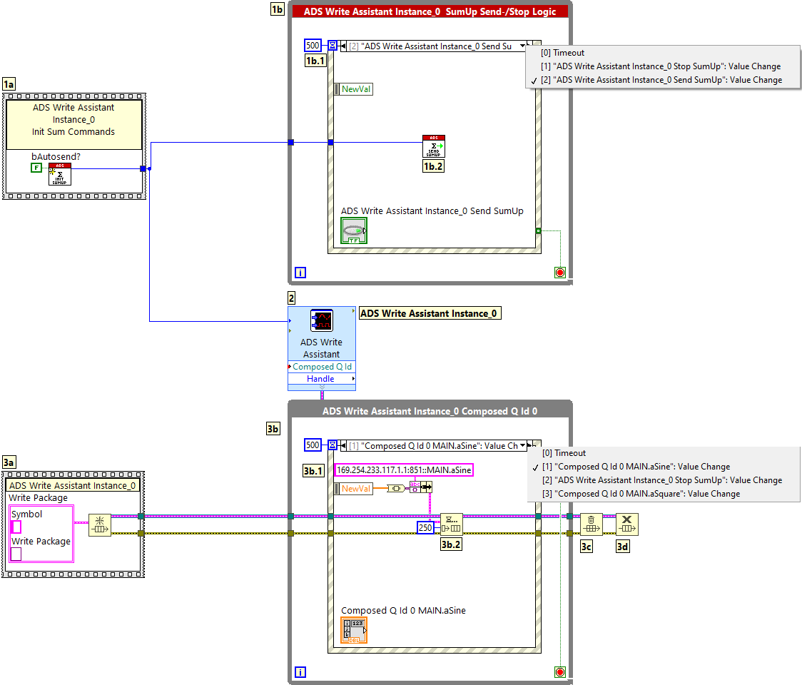The image size is (802, 685).
Task: Click the ADS Write Assistant express VI icon
Action: pos(321,321)
